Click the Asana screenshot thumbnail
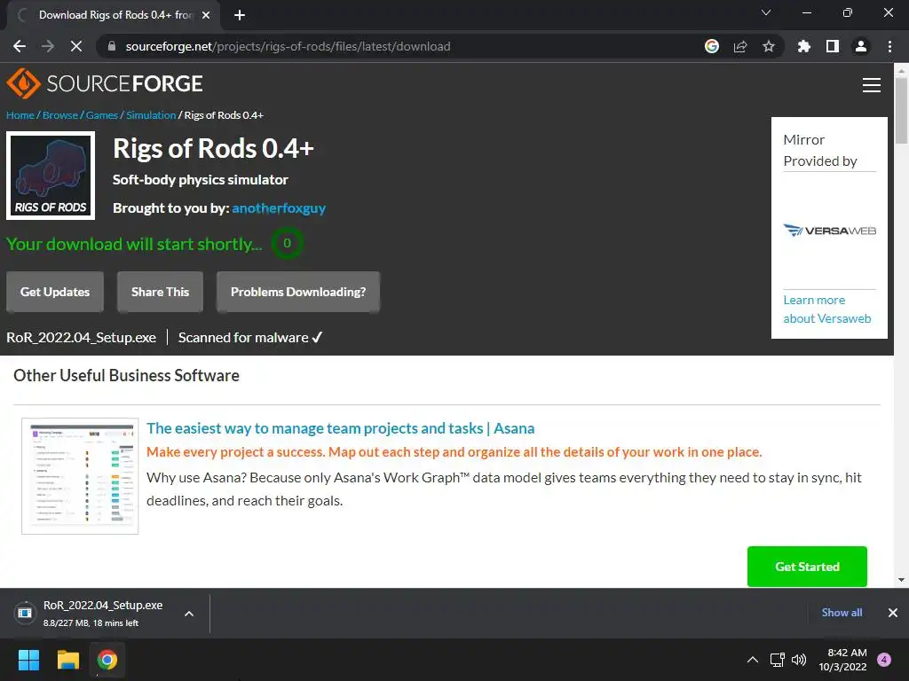 [80, 476]
